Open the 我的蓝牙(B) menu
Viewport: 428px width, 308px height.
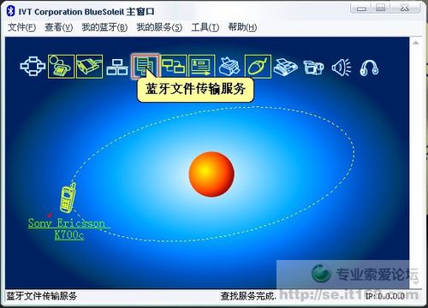104,27
